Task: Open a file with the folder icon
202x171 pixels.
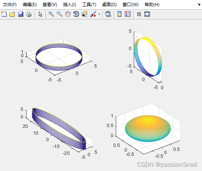Action: [x=12, y=14]
